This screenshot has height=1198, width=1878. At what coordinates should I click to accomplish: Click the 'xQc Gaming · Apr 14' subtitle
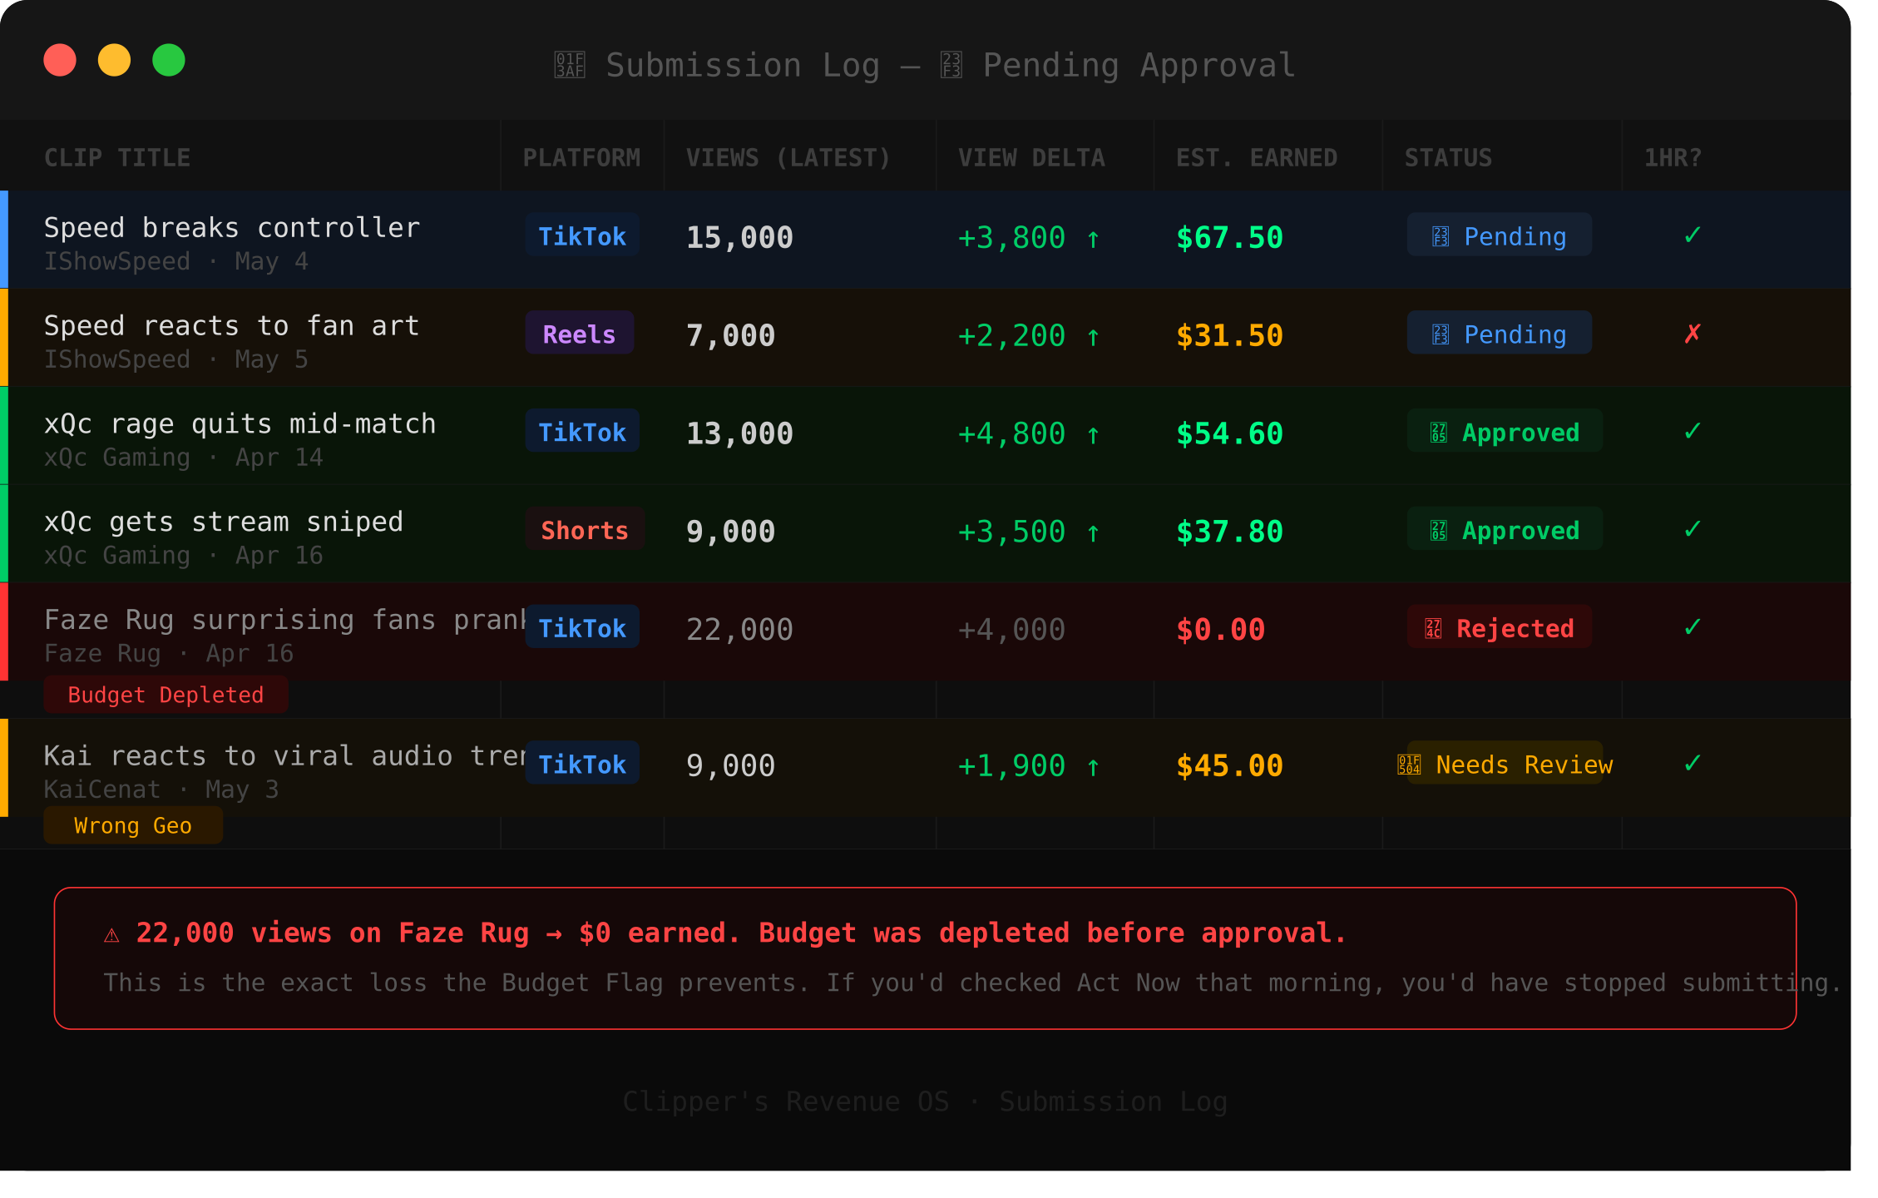coord(184,458)
